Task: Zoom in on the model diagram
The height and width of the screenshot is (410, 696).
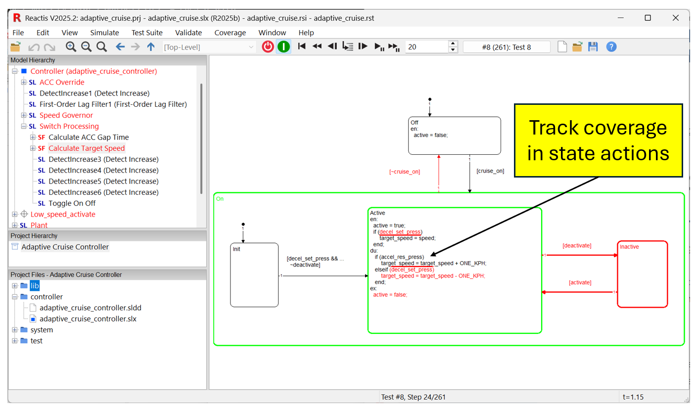Action: click(70, 46)
